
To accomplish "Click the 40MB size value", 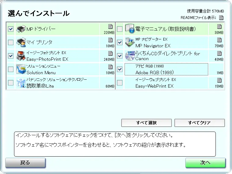I will tap(219, 60).
